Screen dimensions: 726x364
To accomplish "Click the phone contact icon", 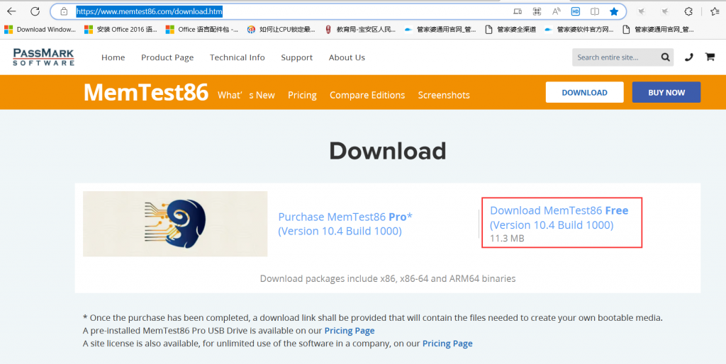I will tap(689, 57).
